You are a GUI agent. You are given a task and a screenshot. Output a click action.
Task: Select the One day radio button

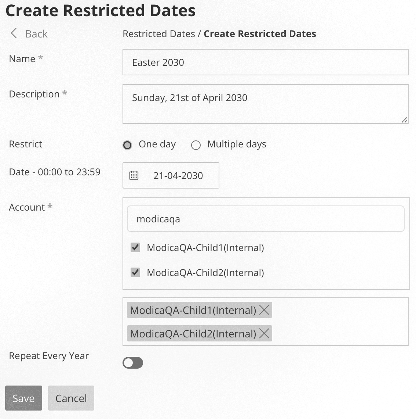point(127,145)
